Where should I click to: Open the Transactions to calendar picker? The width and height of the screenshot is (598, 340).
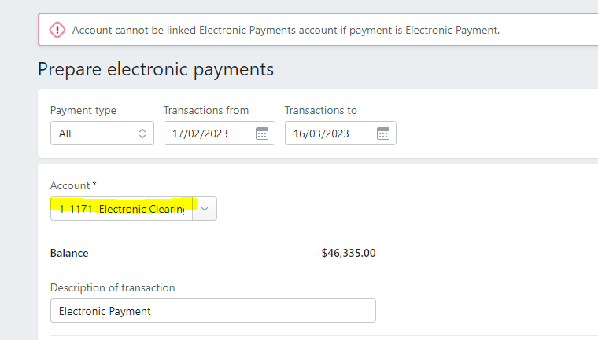pyautogui.click(x=383, y=133)
